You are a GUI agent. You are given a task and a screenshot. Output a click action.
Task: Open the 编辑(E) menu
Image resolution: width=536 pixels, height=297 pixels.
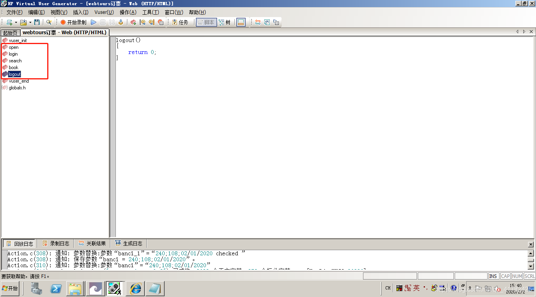(37, 12)
